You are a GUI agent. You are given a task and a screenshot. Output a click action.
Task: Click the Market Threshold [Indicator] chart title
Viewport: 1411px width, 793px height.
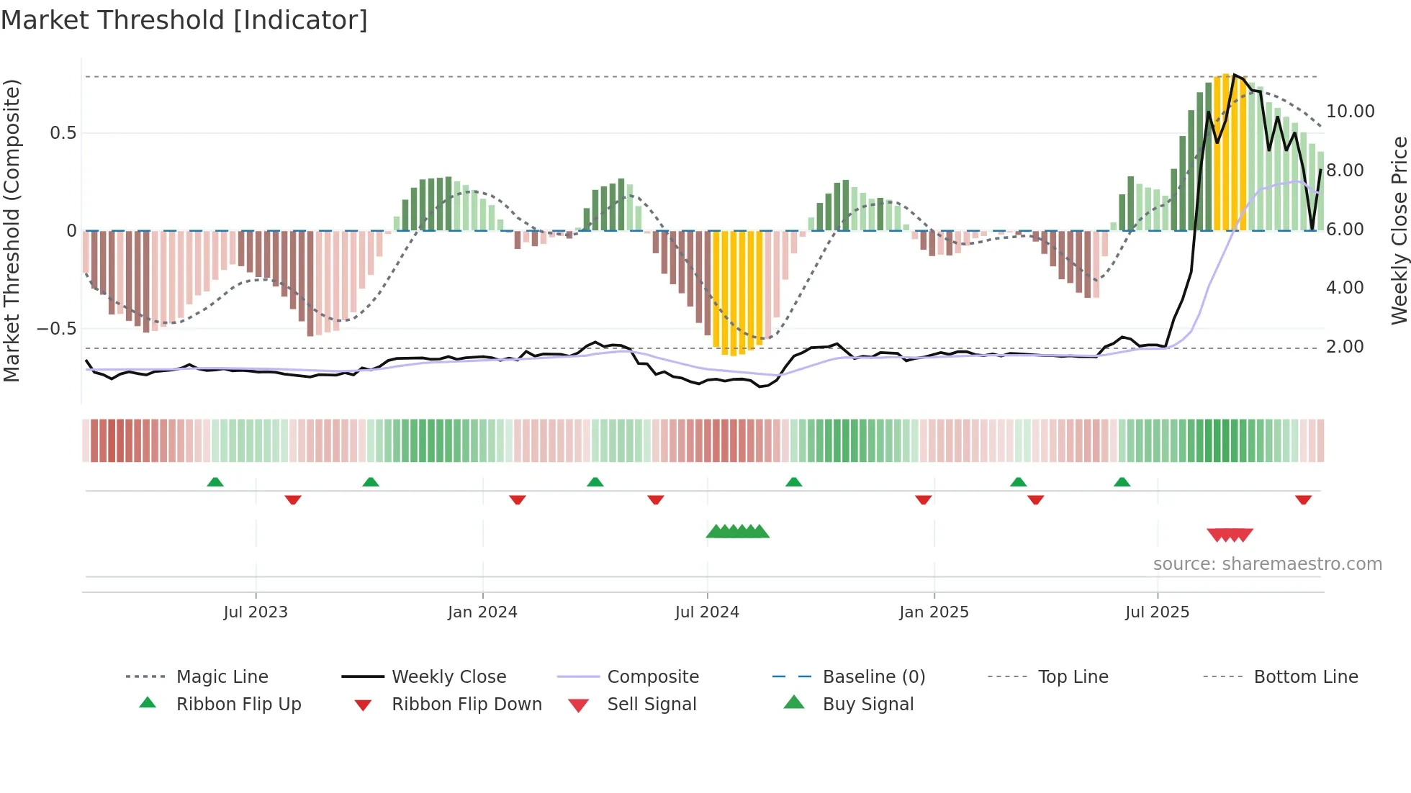[184, 20]
